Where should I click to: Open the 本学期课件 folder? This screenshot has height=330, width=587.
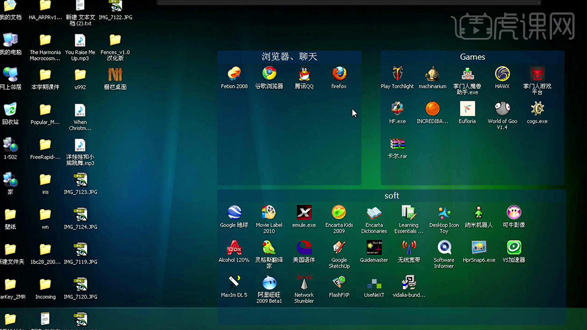[45, 75]
